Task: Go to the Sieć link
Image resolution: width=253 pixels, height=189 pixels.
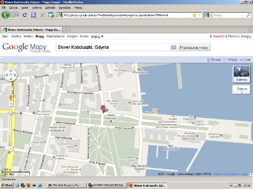Action: [x=5, y=36]
